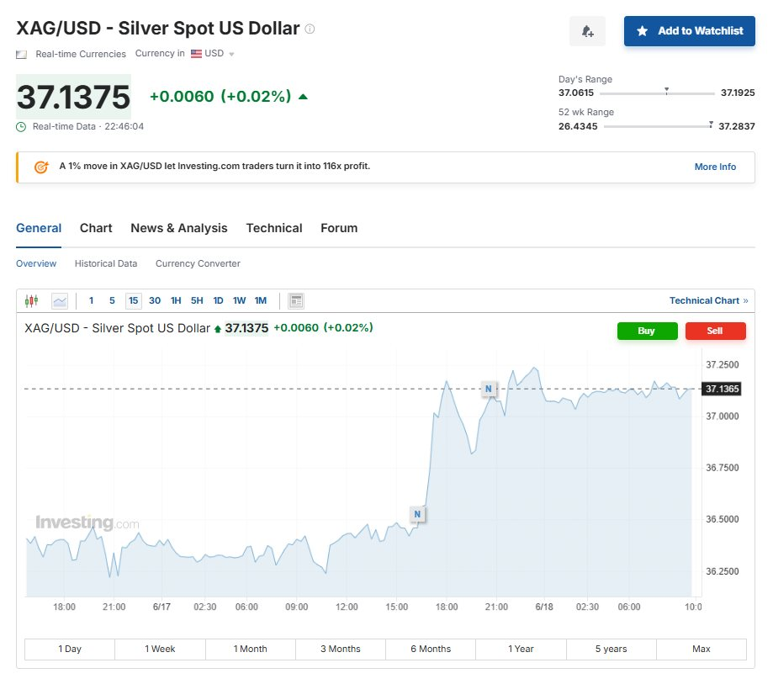Click the +0.0060 (+0.02%) change in the page header

click(220, 97)
